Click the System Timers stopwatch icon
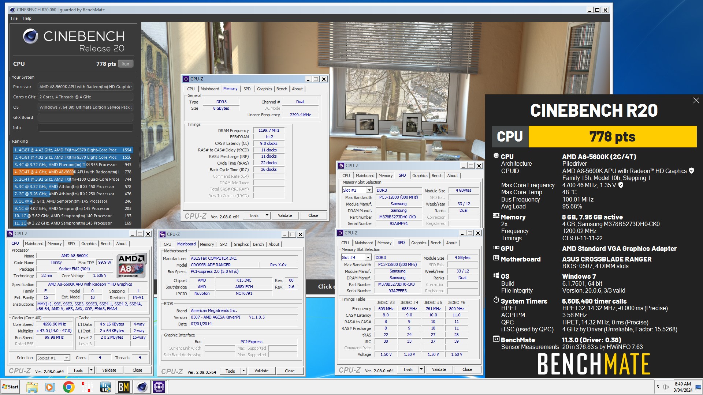Screen dimensions: 703x395 pyautogui.click(x=496, y=300)
